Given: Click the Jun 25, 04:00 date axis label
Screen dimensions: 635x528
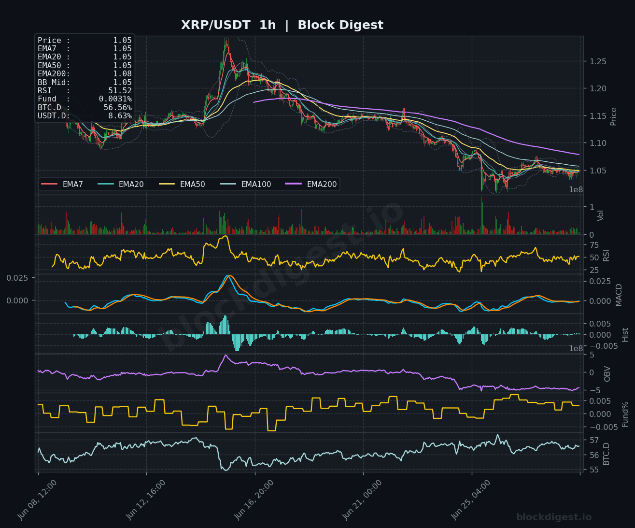Looking at the screenshot, I should 471,499.
